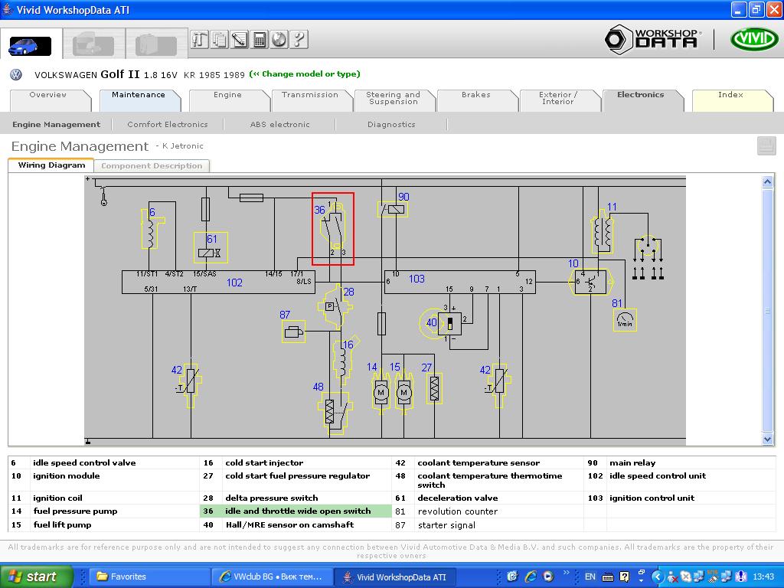Image resolution: width=784 pixels, height=588 pixels.
Task: Click the greyed-out truck vehicle type icon
Action: pos(93,46)
